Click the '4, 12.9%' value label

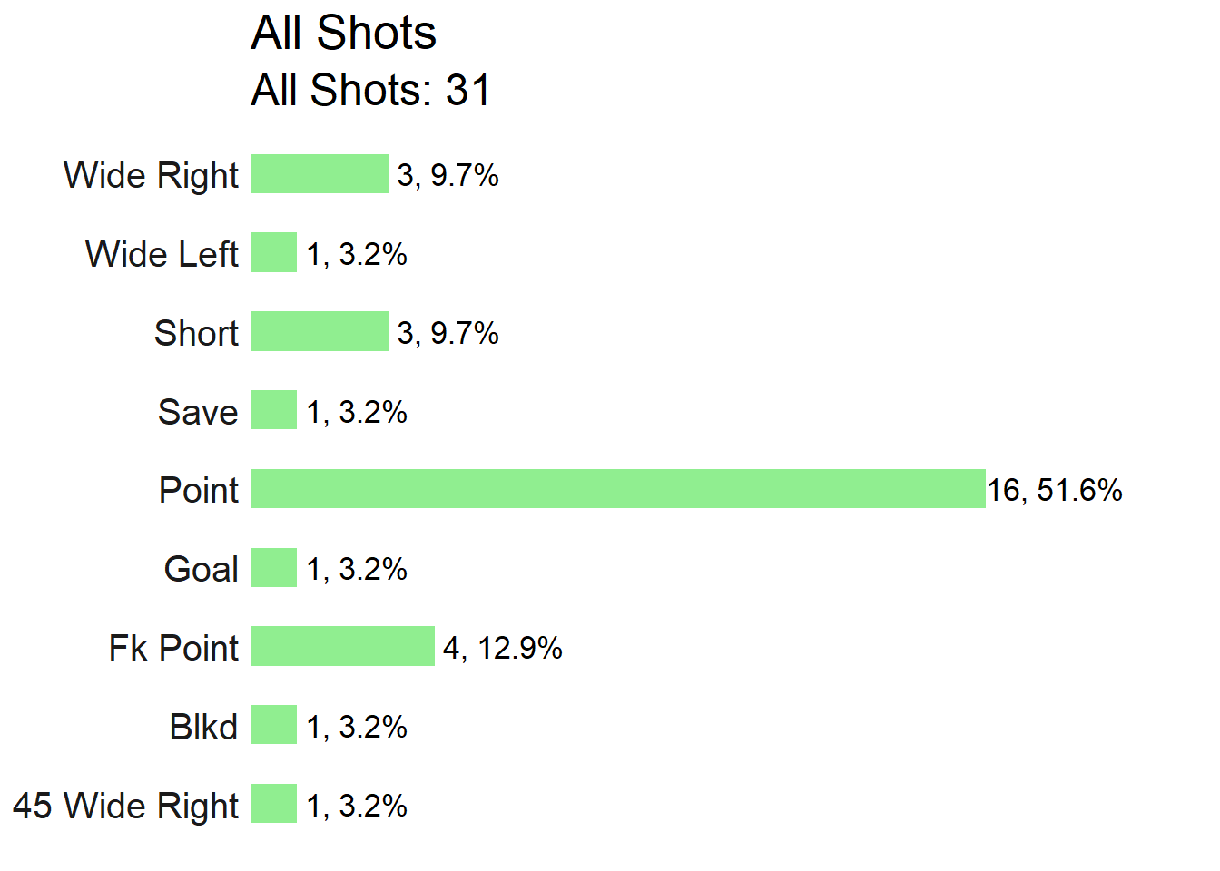click(x=503, y=648)
